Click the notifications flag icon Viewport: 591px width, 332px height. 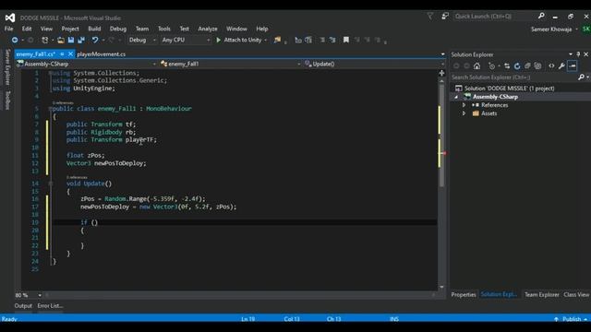(430, 17)
